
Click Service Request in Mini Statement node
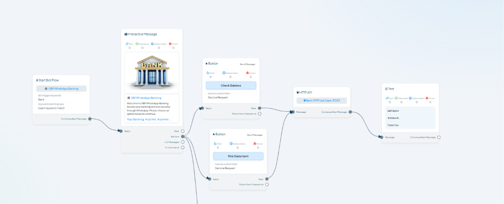pyautogui.click(x=226, y=168)
